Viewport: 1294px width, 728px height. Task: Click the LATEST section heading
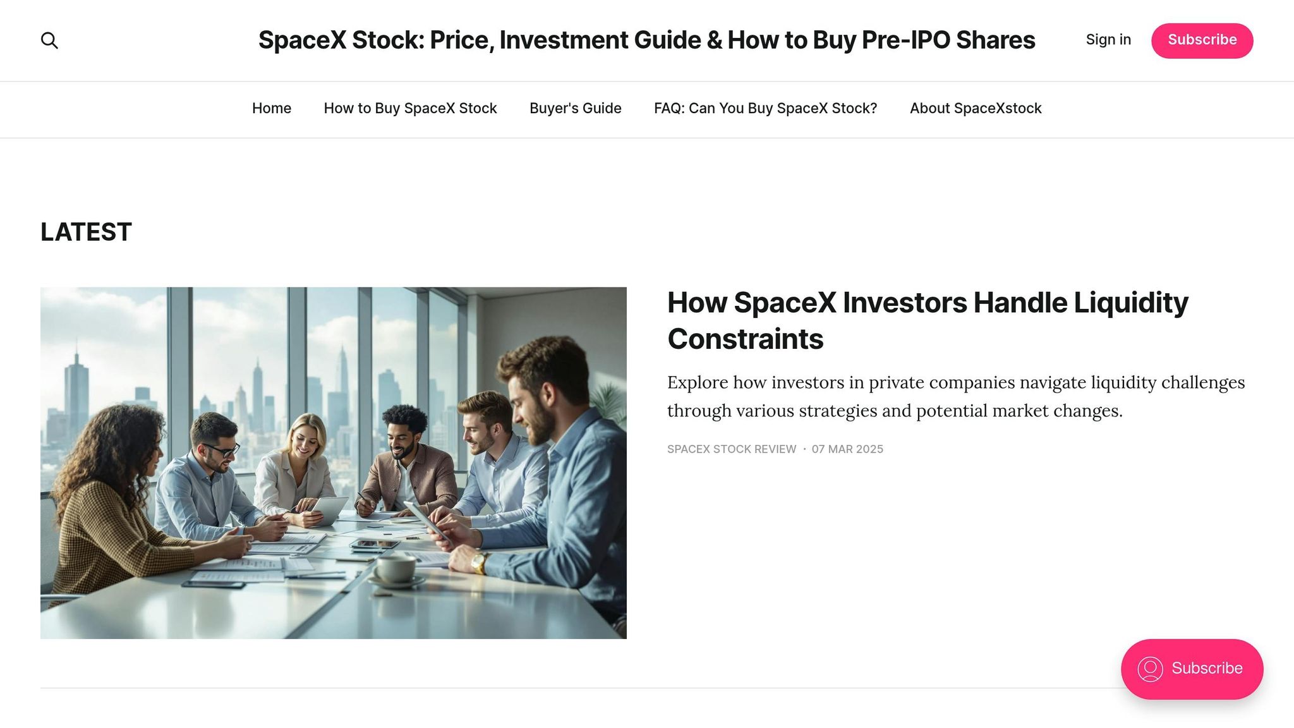tap(85, 231)
